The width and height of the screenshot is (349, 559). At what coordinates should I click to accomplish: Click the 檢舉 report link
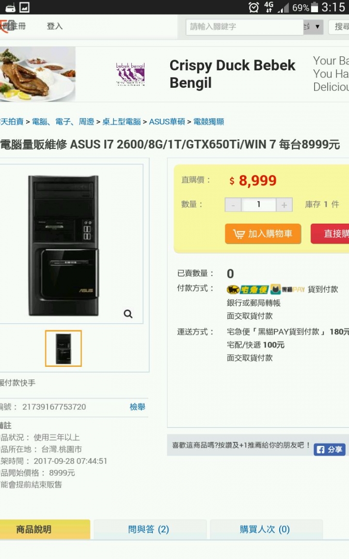[138, 407]
